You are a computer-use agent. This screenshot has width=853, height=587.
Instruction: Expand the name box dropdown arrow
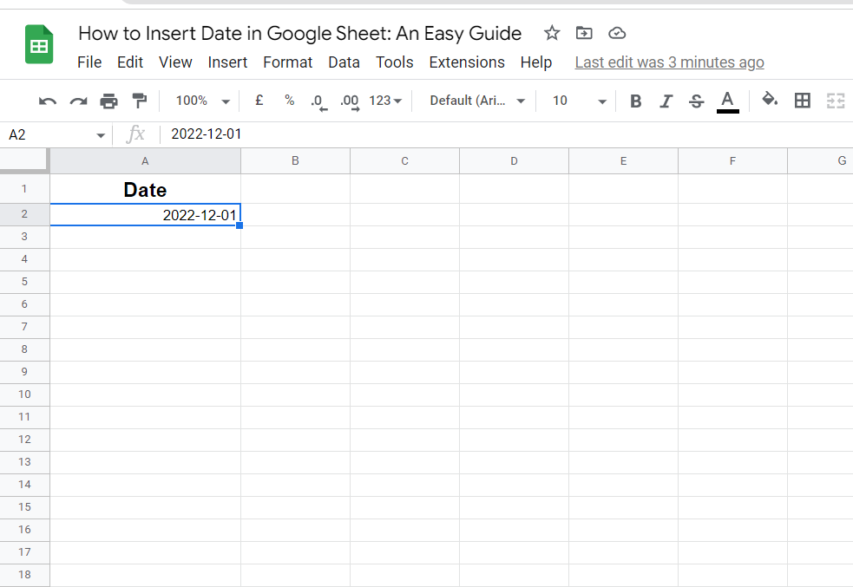101,135
